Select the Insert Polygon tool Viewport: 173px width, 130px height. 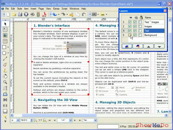click(4, 53)
